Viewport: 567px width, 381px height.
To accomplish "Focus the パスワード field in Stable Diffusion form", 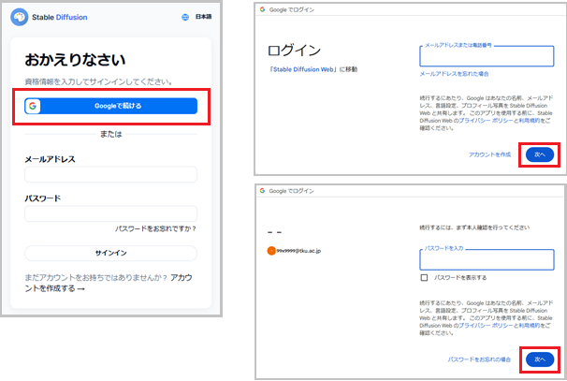I will pos(111,213).
